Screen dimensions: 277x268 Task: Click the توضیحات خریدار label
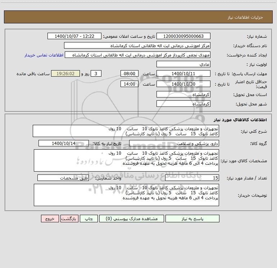tap(252, 196)
